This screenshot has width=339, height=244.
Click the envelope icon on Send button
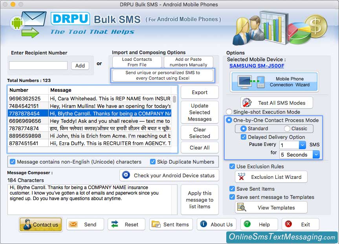[73, 224]
